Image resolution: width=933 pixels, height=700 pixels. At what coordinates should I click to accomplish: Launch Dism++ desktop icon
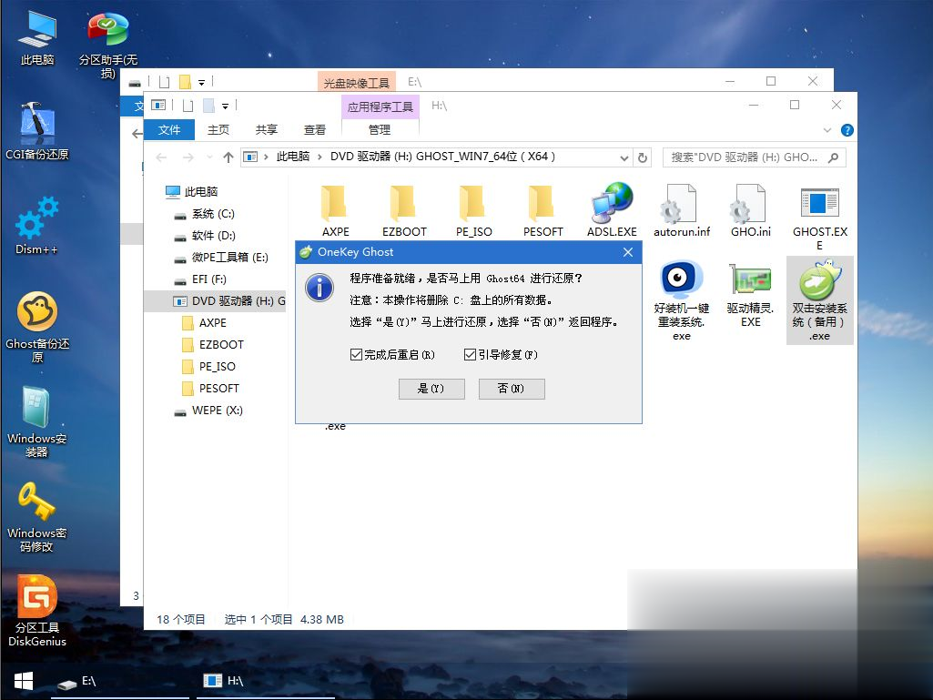click(37, 226)
